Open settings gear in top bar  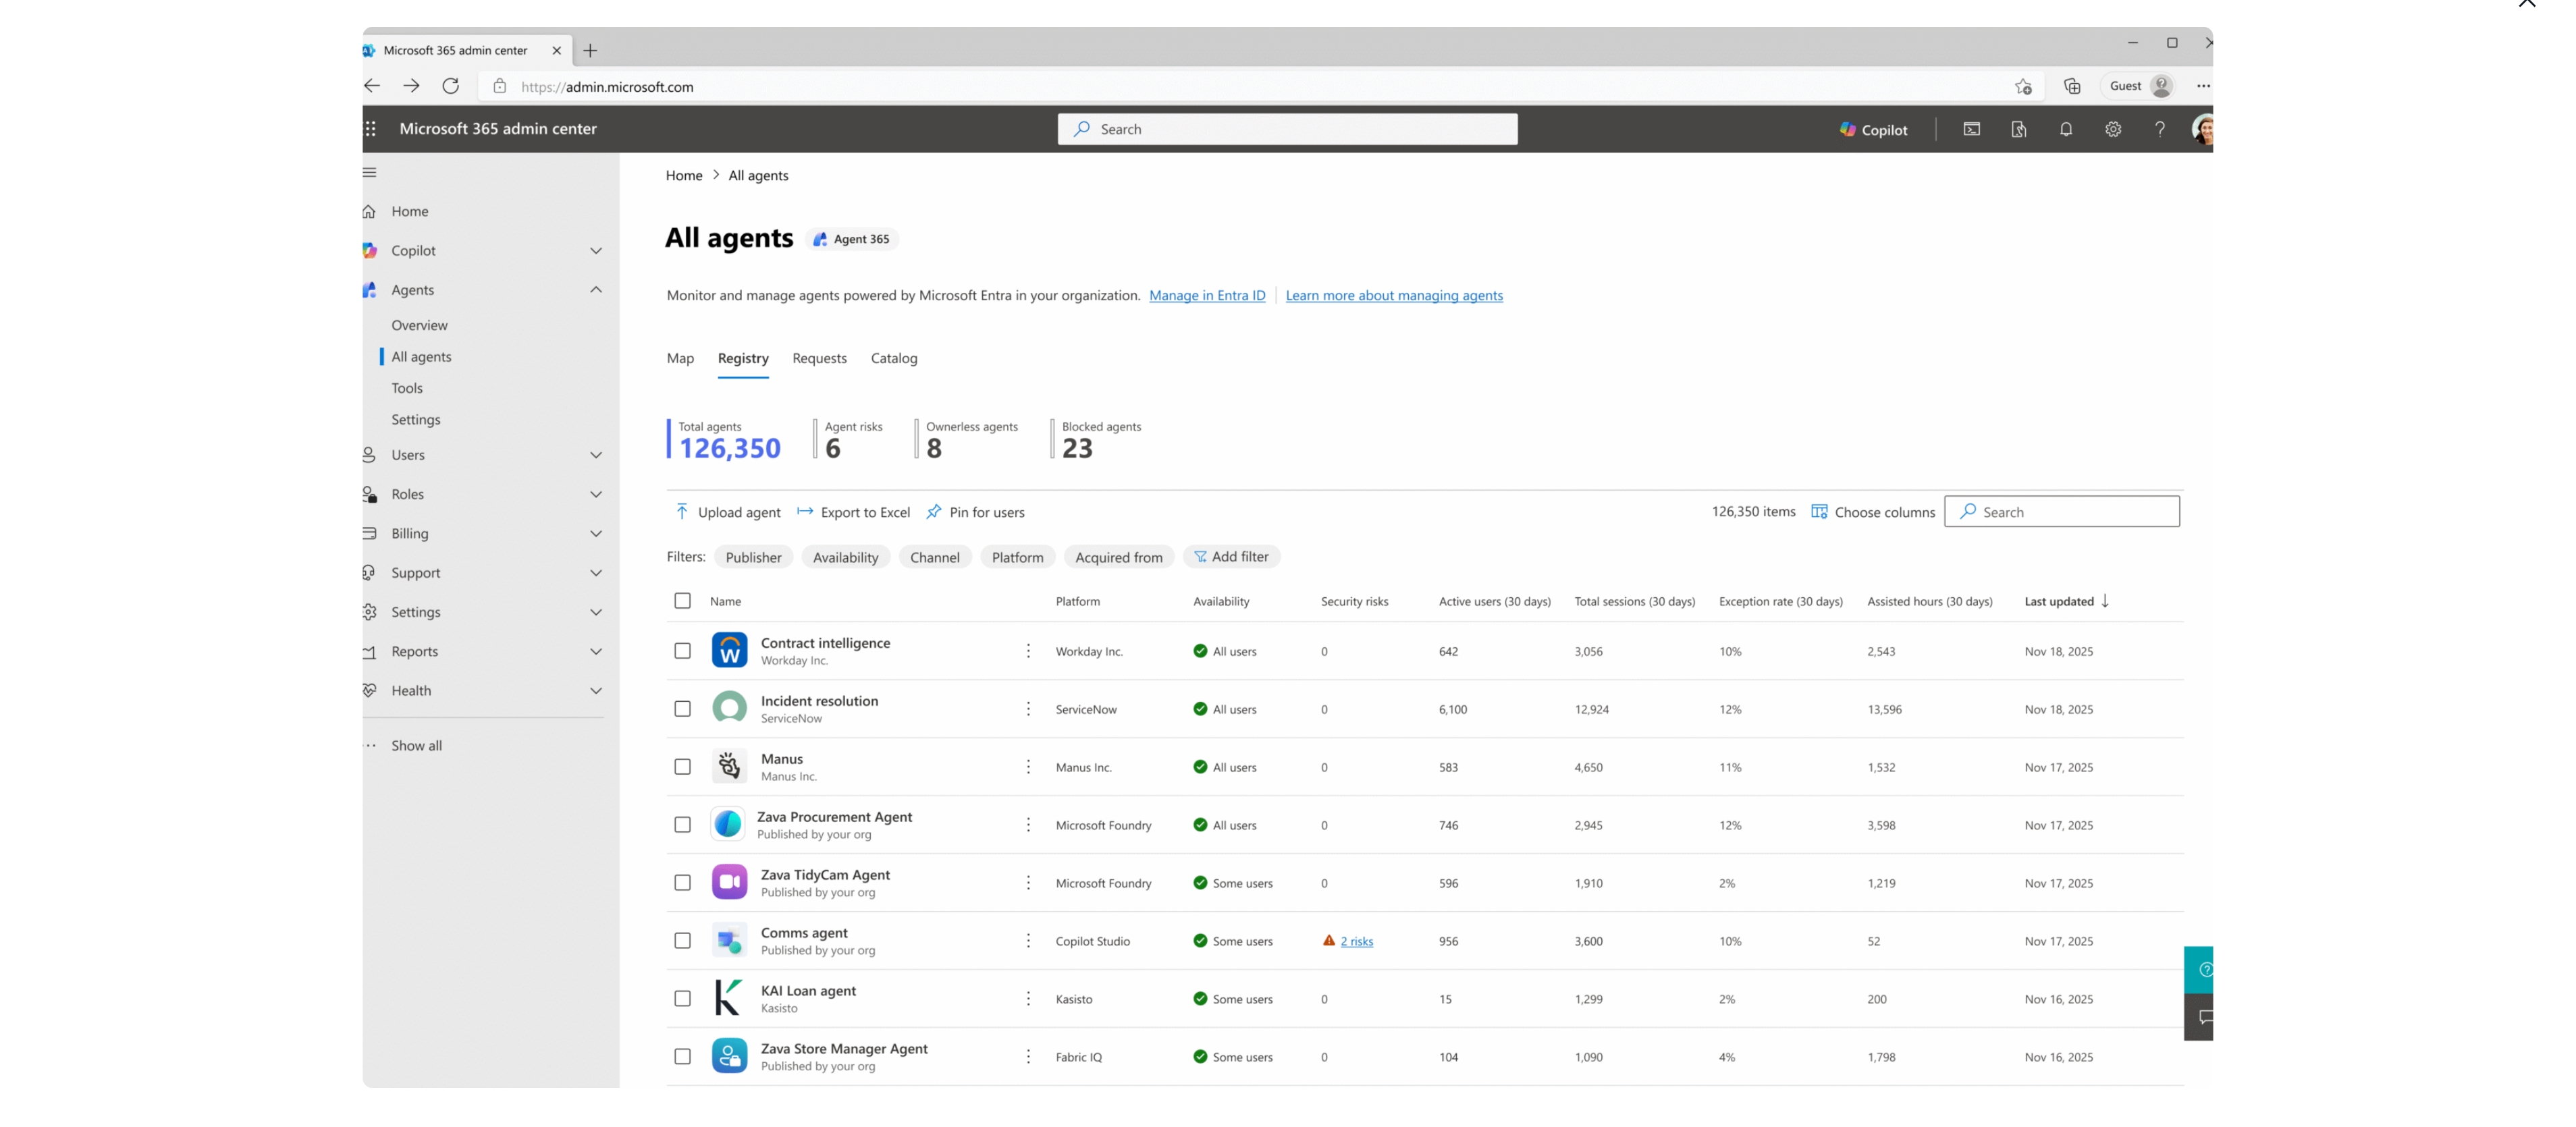coord(2112,129)
